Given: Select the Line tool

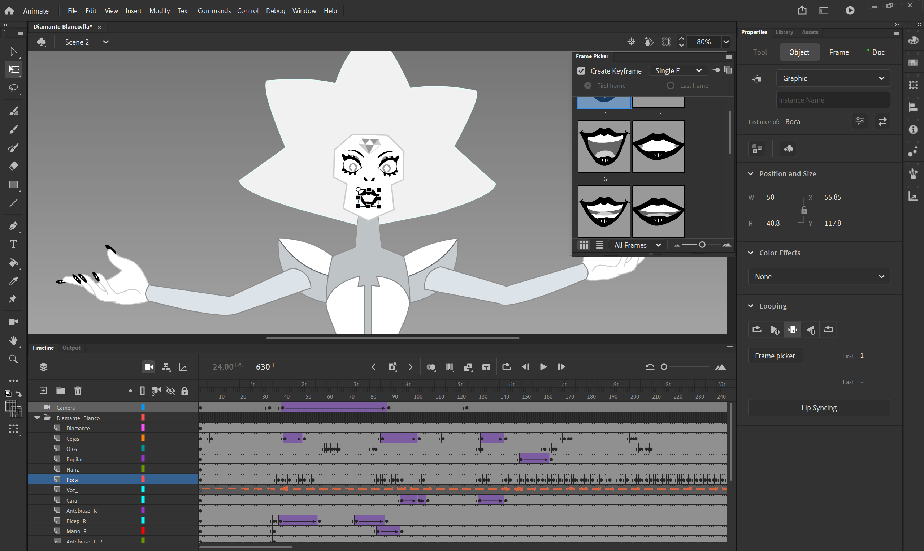Looking at the screenshot, I should click(x=13, y=203).
